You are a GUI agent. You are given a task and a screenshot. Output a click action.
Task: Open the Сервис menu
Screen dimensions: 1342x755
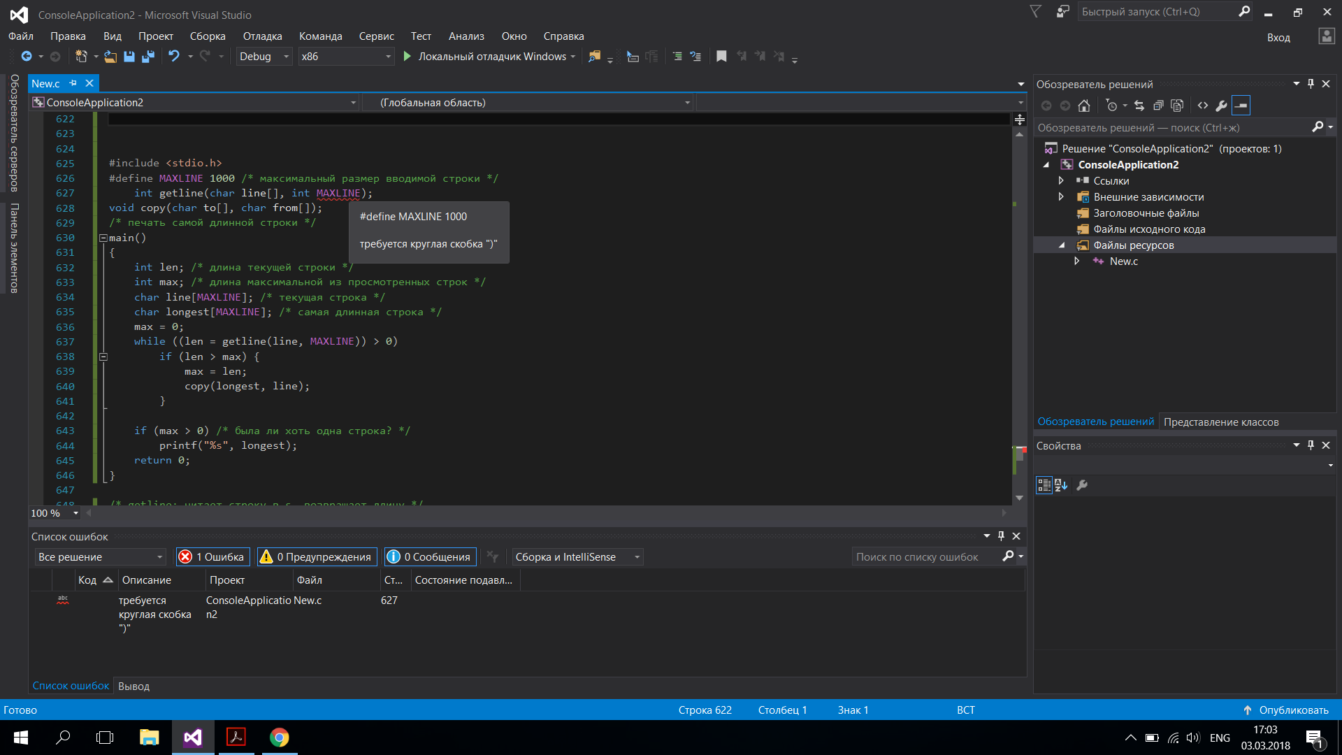(376, 36)
